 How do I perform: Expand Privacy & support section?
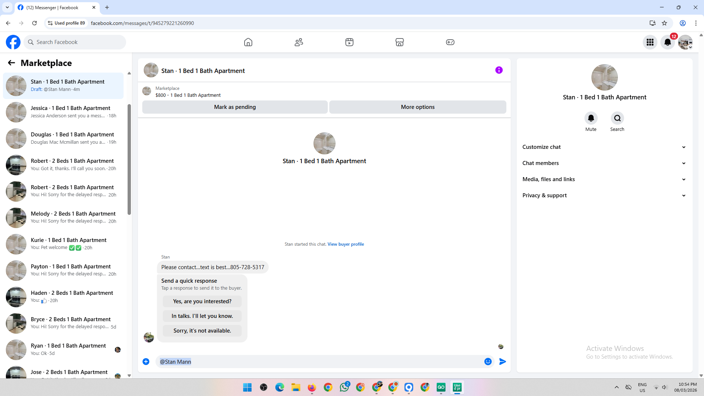[604, 195]
